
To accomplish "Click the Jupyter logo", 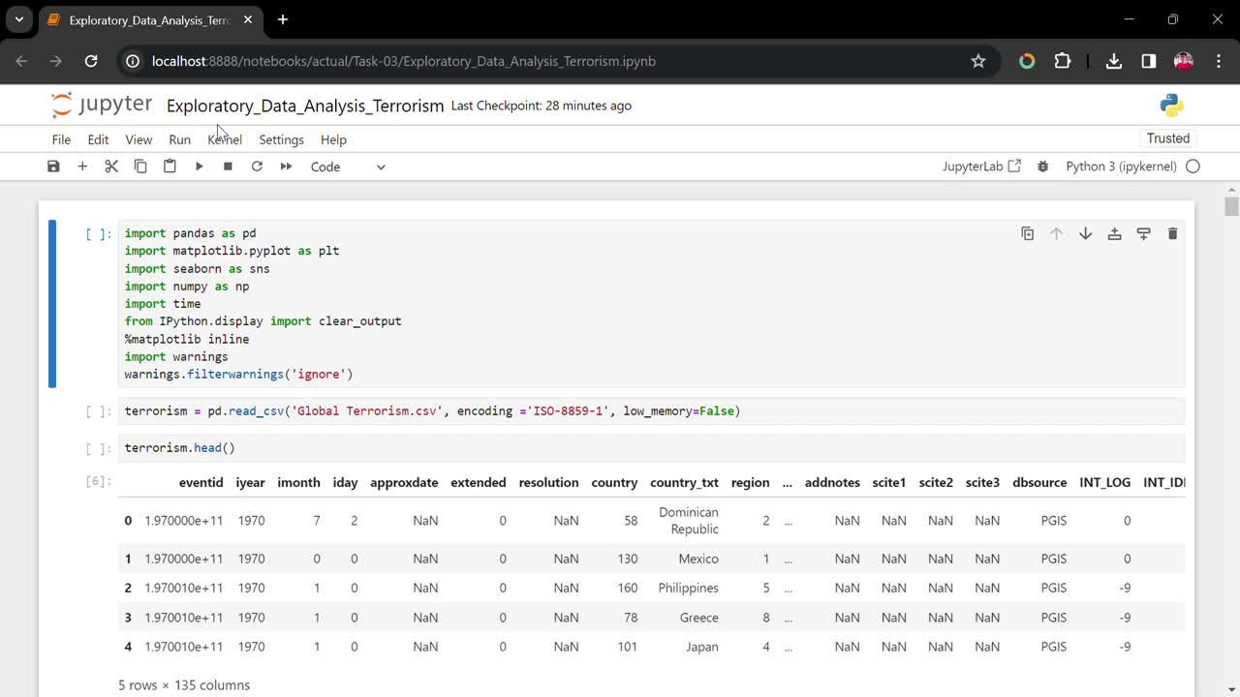I will coord(102,105).
